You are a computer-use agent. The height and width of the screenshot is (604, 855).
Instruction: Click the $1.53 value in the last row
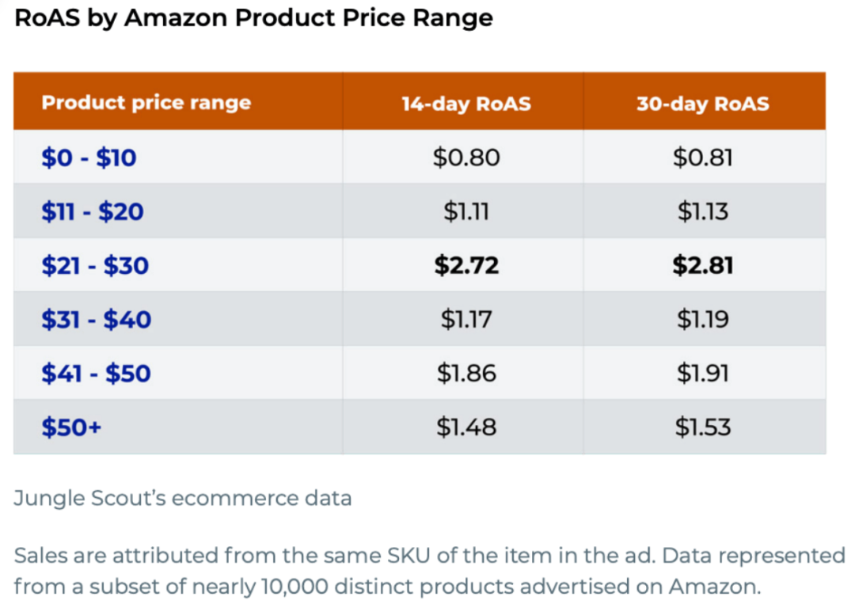click(702, 427)
